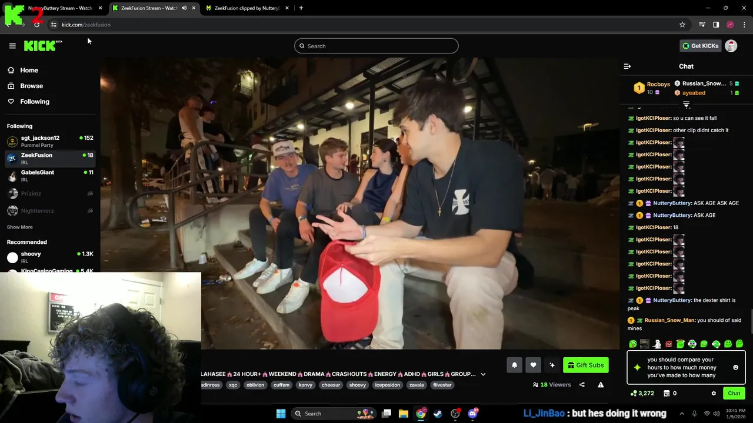Open user profile avatar menu
This screenshot has width=753, height=423.
point(731,46)
